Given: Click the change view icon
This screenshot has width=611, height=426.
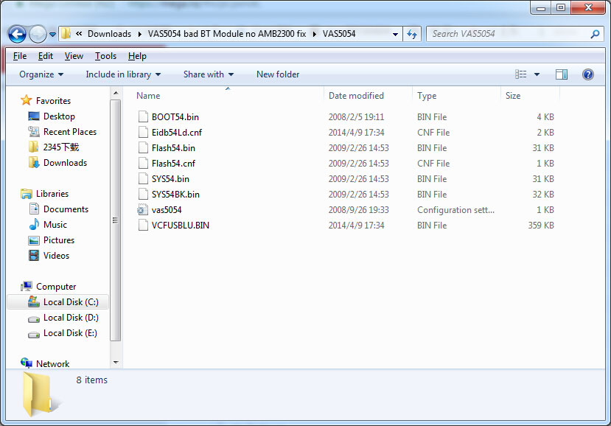Looking at the screenshot, I should coord(520,74).
